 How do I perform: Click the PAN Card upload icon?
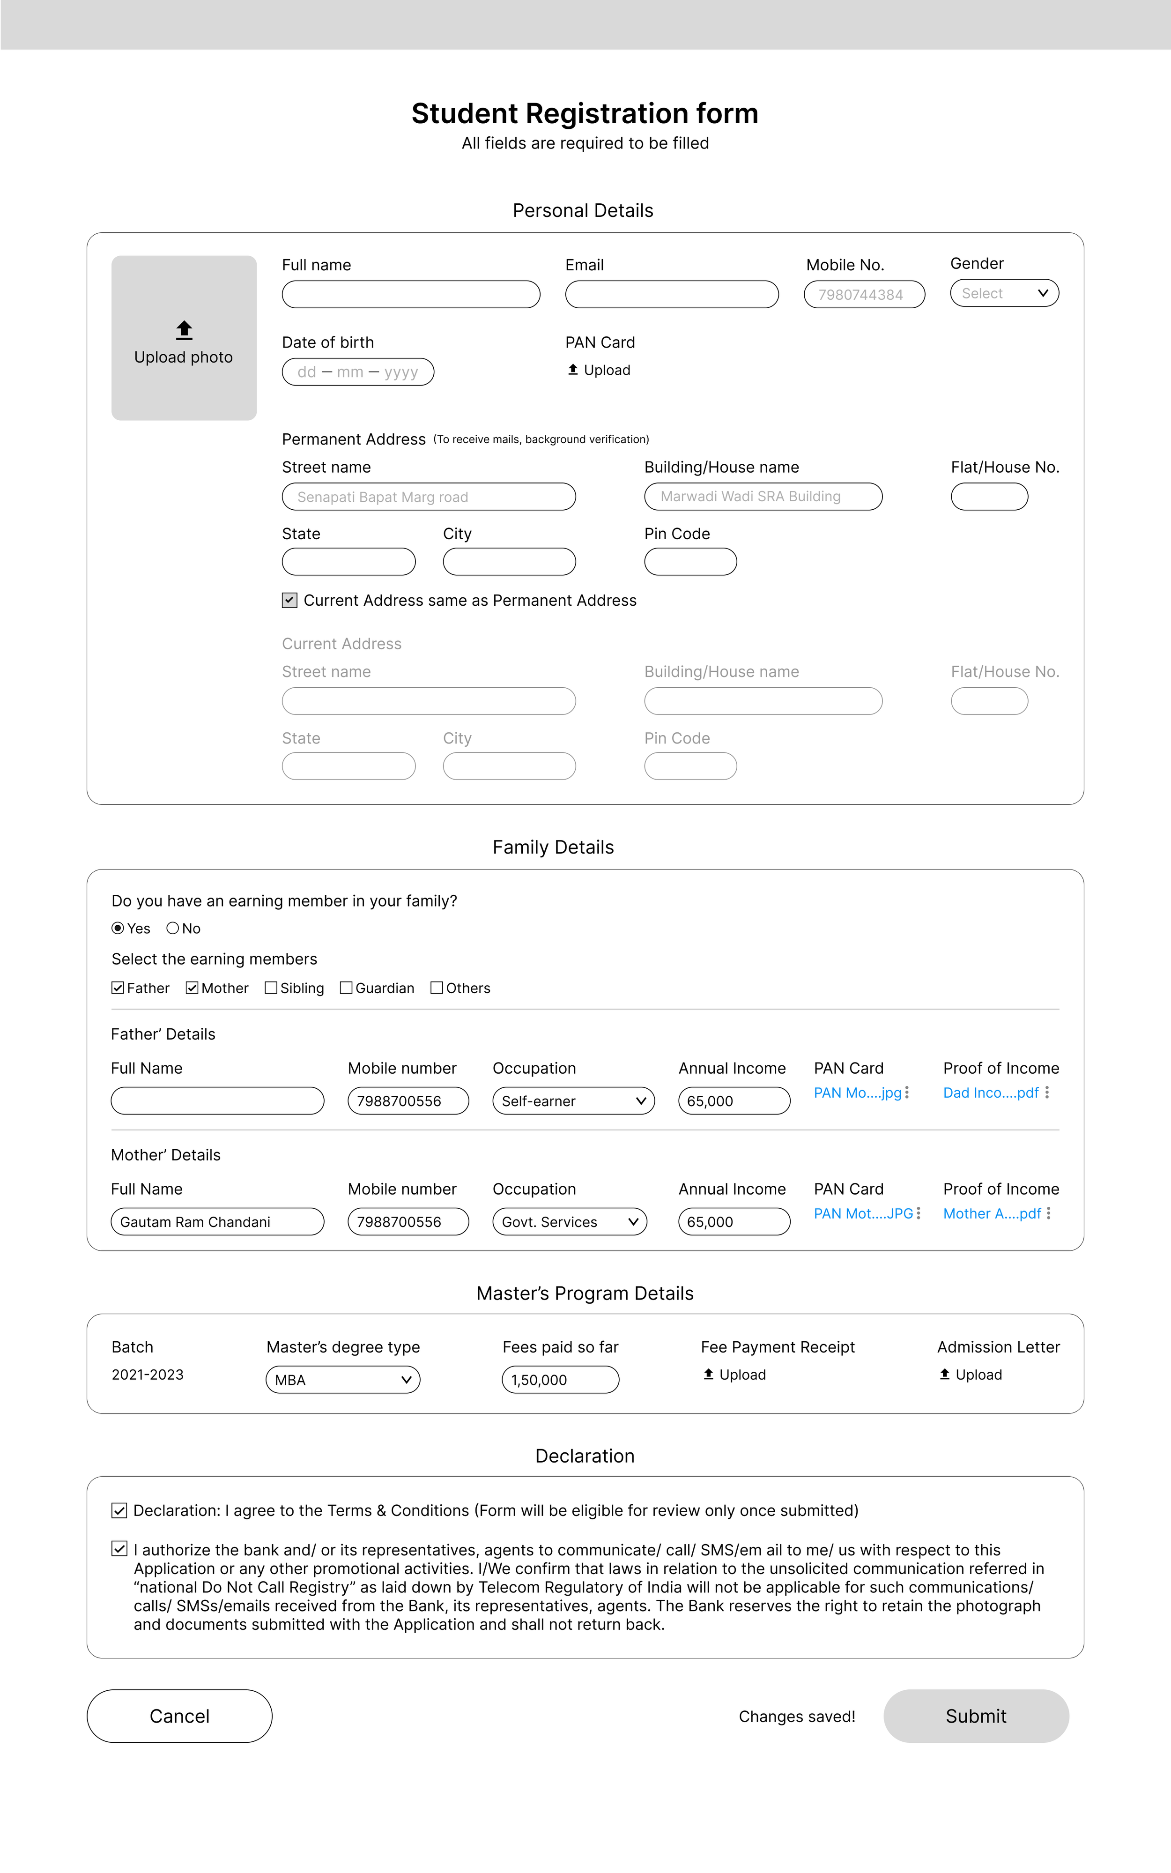(573, 370)
